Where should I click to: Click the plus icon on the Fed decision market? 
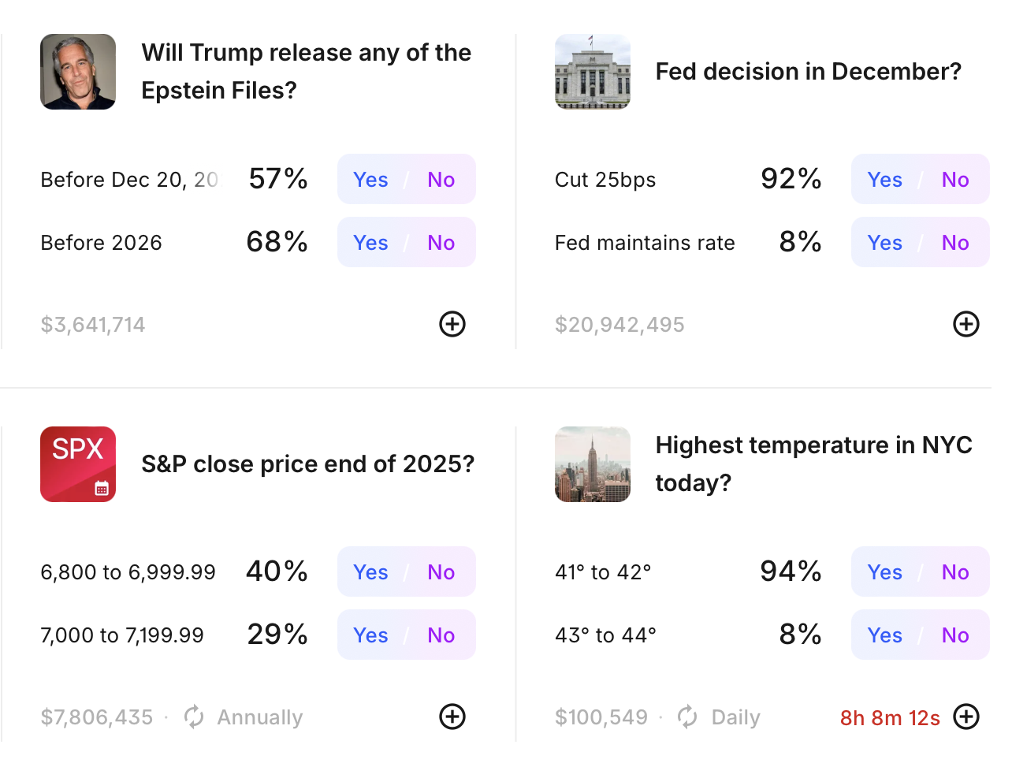[x=966, y=324]
